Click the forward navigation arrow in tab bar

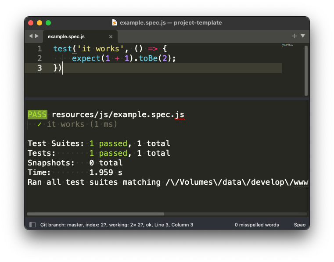(37, 36)
